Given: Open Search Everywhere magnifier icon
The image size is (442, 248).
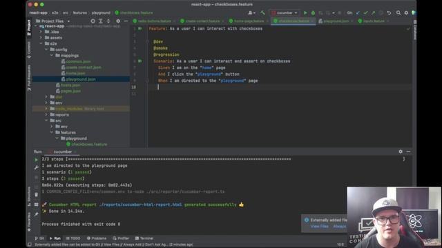Looking at the screenshot, I should [398, 12].
